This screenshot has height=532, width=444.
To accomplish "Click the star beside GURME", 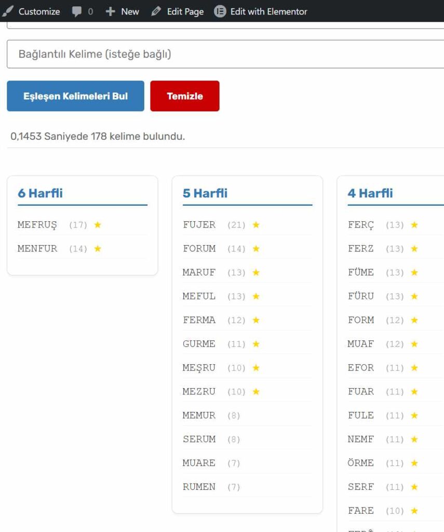I will [256, 344].
